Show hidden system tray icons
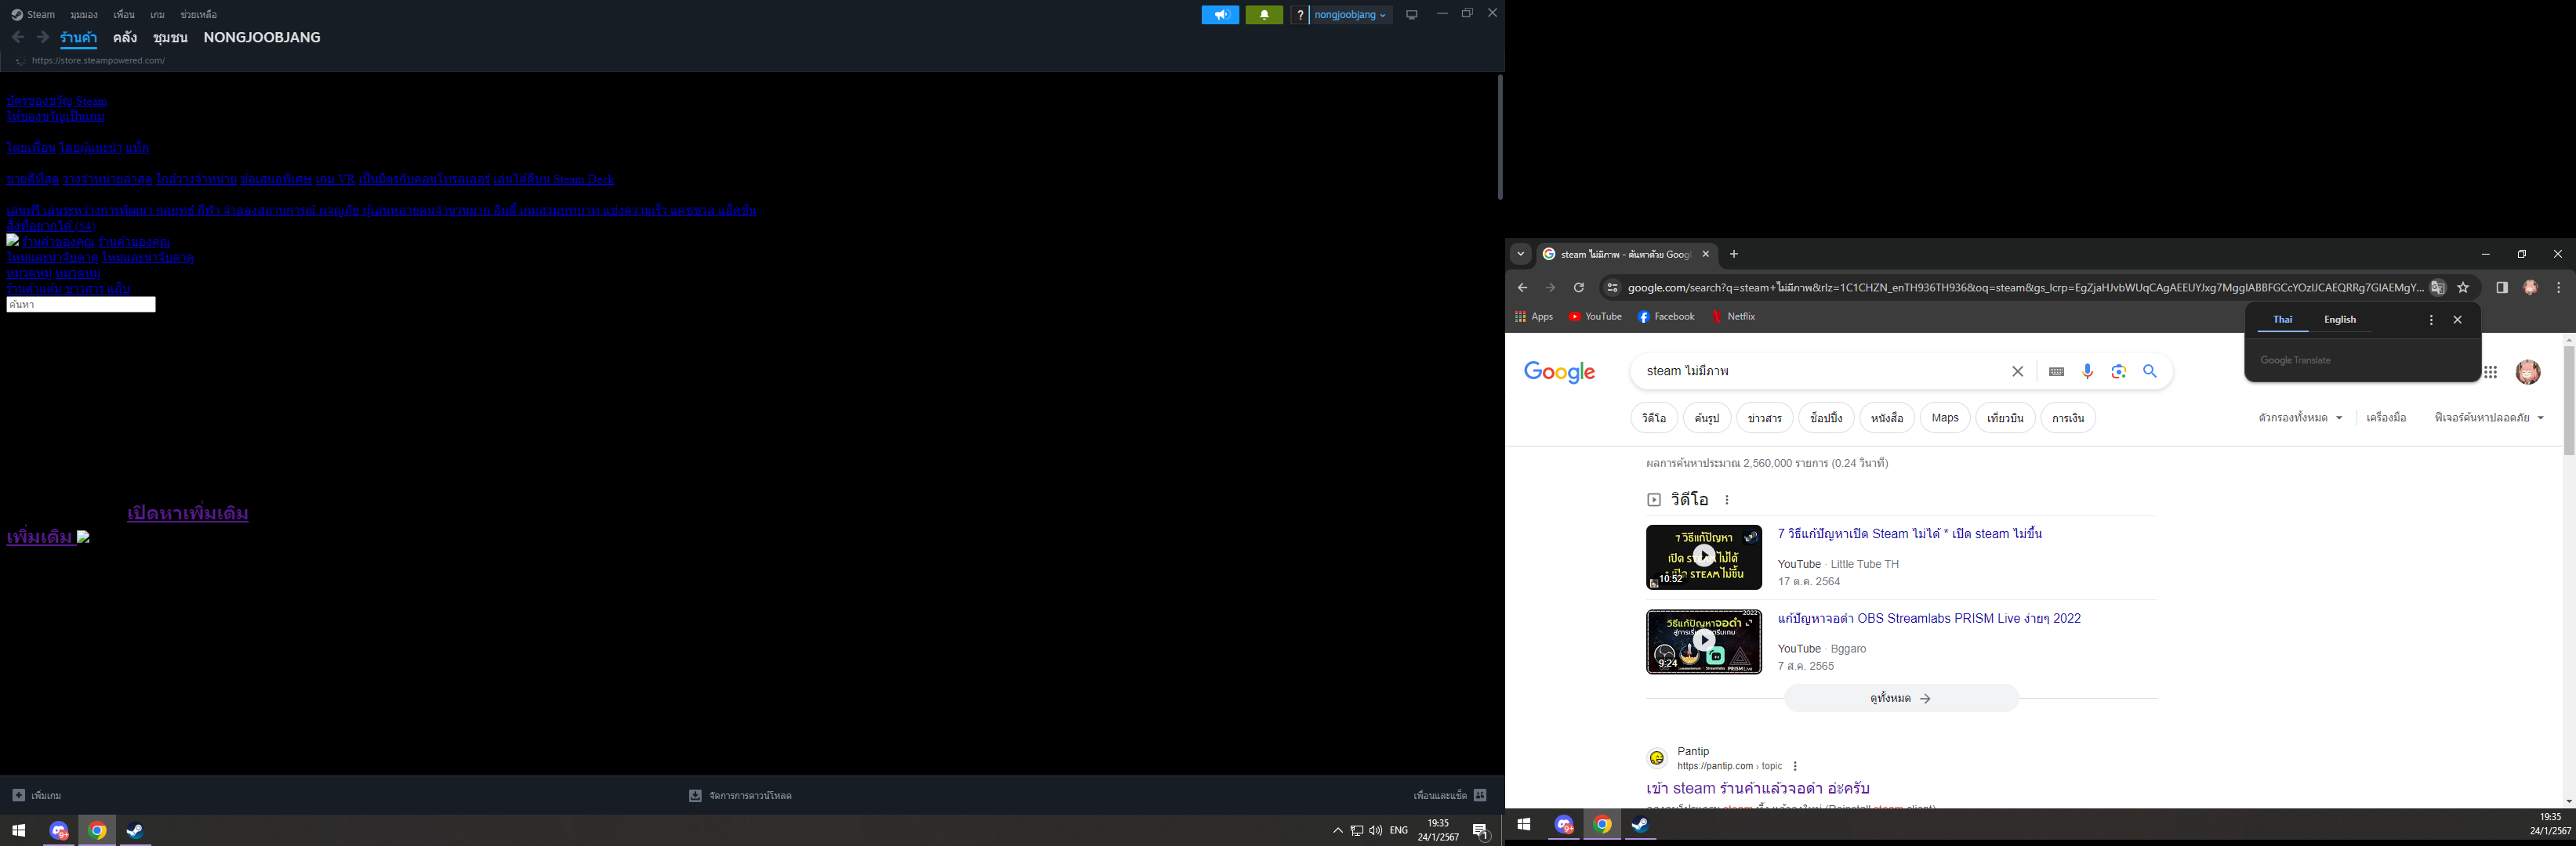 tap(1337, 830)
